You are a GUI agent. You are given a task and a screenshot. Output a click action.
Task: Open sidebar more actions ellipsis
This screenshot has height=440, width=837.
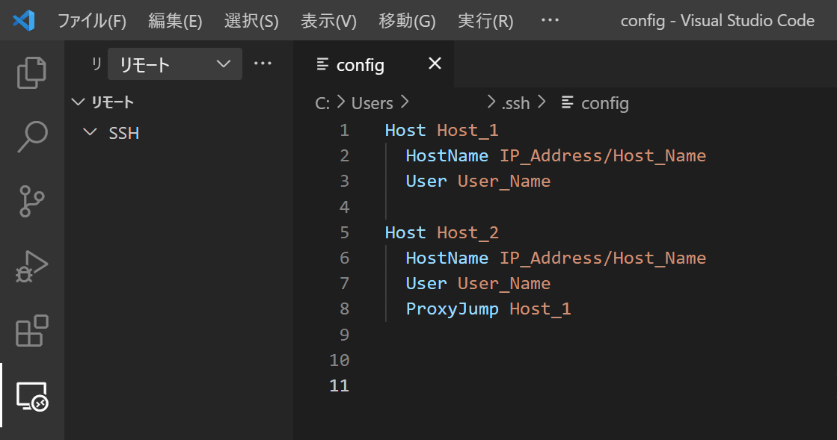[x=263, y=63]
